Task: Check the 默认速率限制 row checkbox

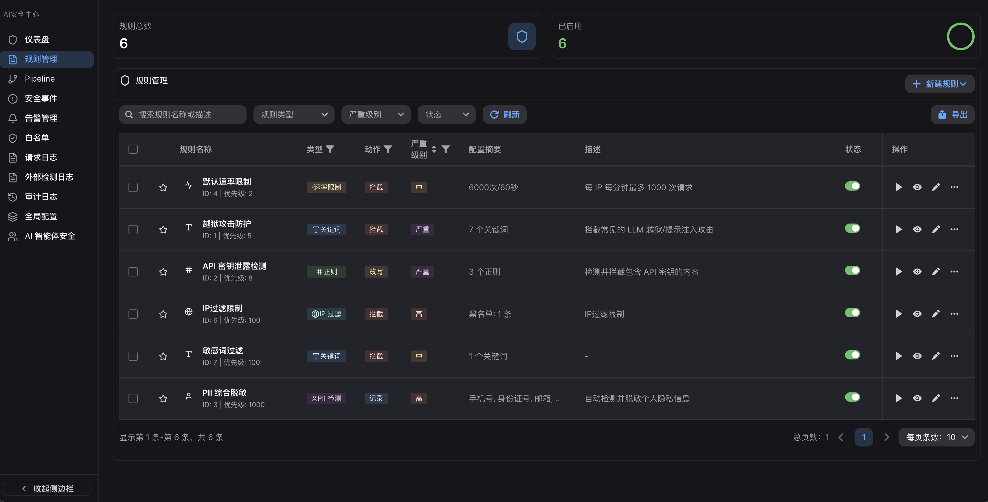Action: [x=133, y=187]
